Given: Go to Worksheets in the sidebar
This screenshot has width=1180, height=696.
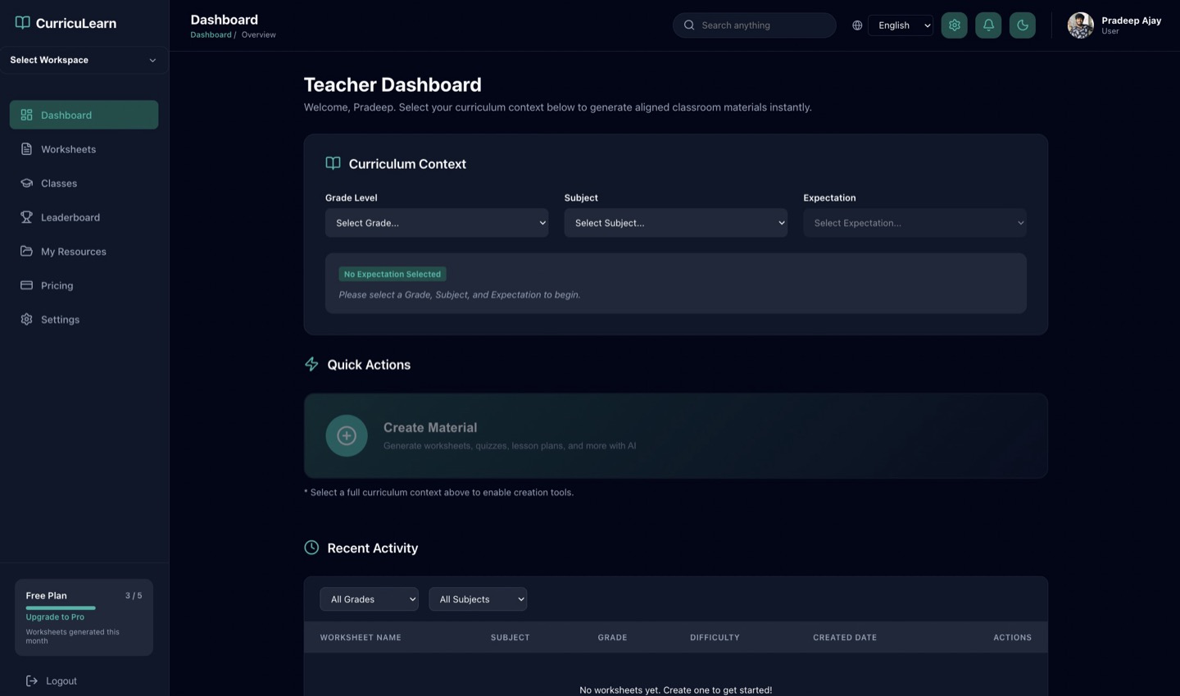Looking at the screenshot, I should pyautogui.click(x=84, y=149).
